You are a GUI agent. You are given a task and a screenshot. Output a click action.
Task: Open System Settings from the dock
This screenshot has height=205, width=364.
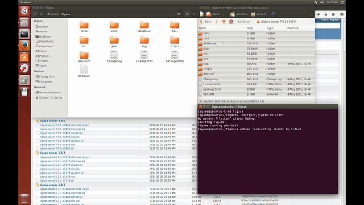point(24,68)
